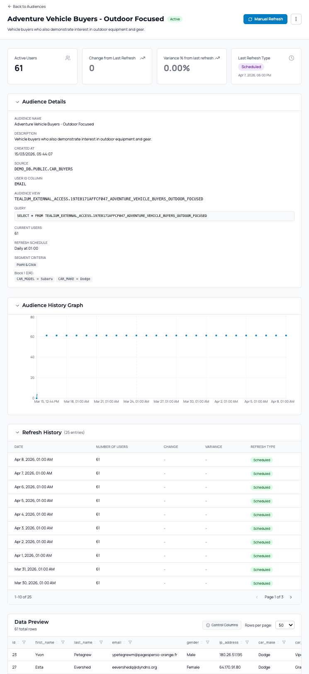Collapse the Audience Details section
This screenshot has height=674, width=309.
17,102
